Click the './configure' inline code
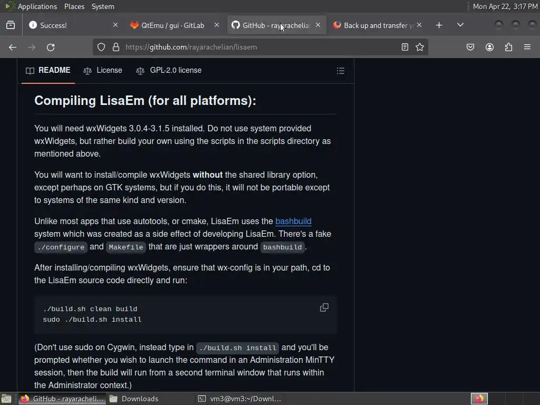The width and height of the screenshot is (540, 405). point(61,247)
